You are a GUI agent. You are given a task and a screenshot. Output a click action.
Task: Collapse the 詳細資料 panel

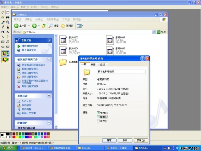click(x=49, y=123)
